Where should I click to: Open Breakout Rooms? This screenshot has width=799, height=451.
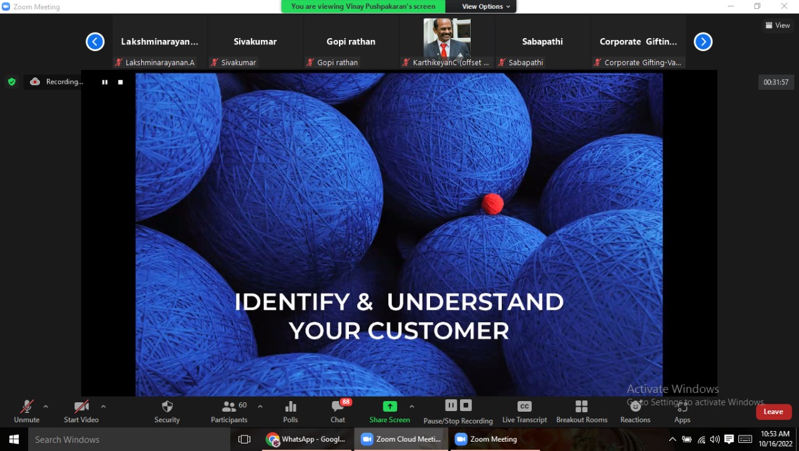point(582,411)
